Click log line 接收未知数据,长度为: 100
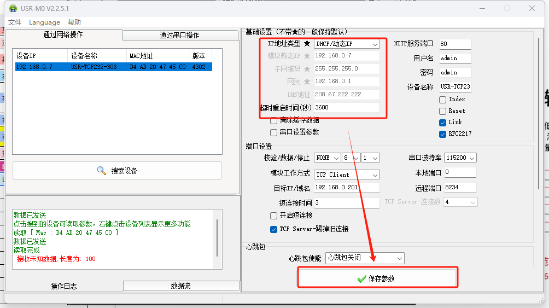 pyautogui.click(x=56, y=259)
